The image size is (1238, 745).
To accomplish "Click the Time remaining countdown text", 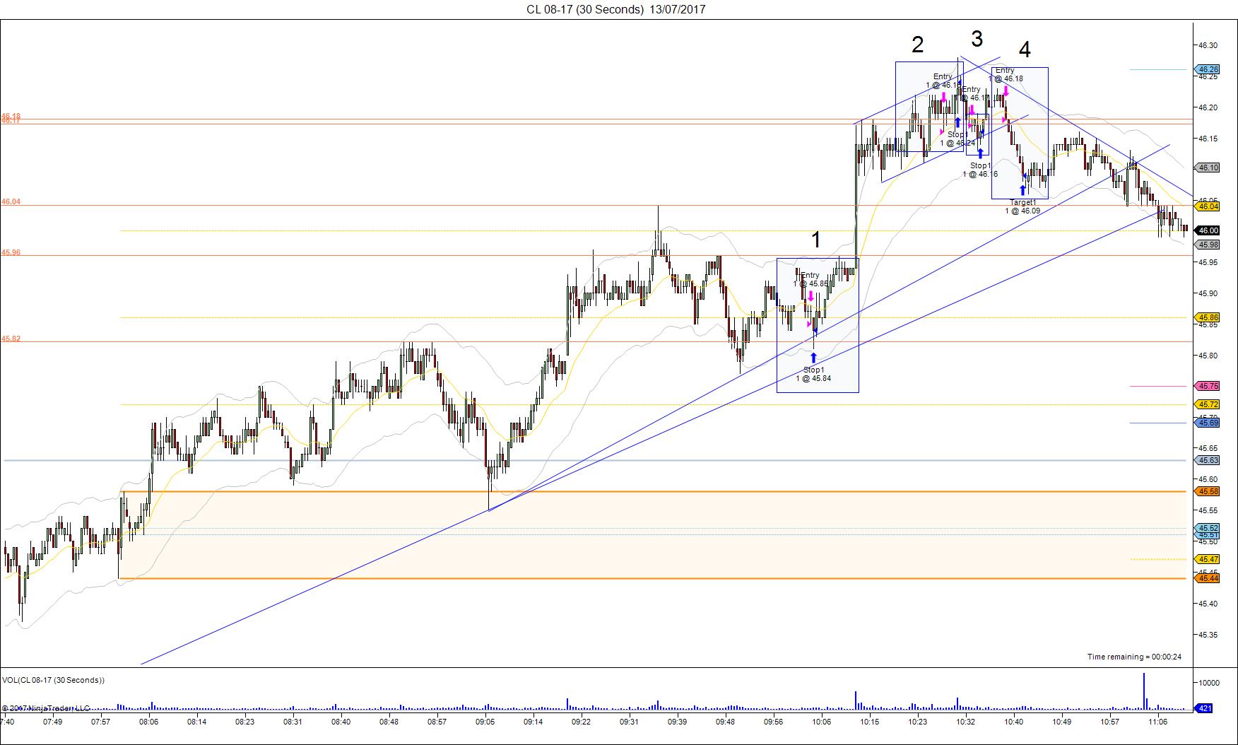I will (x=1134, y=657).
